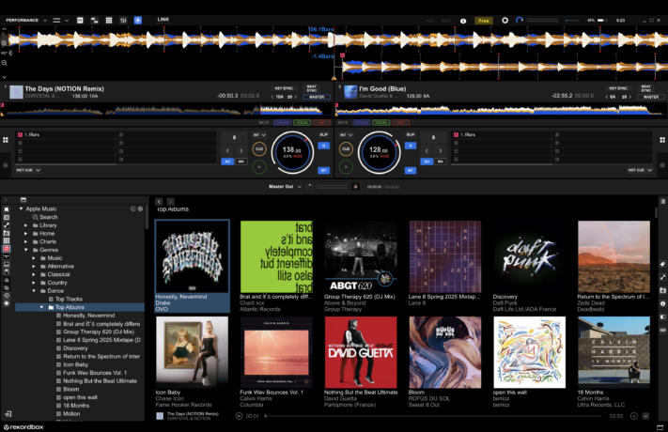
Task: Open deck 2 HOT CUE pad mode dropdown
Action: (x=640, y=170)
